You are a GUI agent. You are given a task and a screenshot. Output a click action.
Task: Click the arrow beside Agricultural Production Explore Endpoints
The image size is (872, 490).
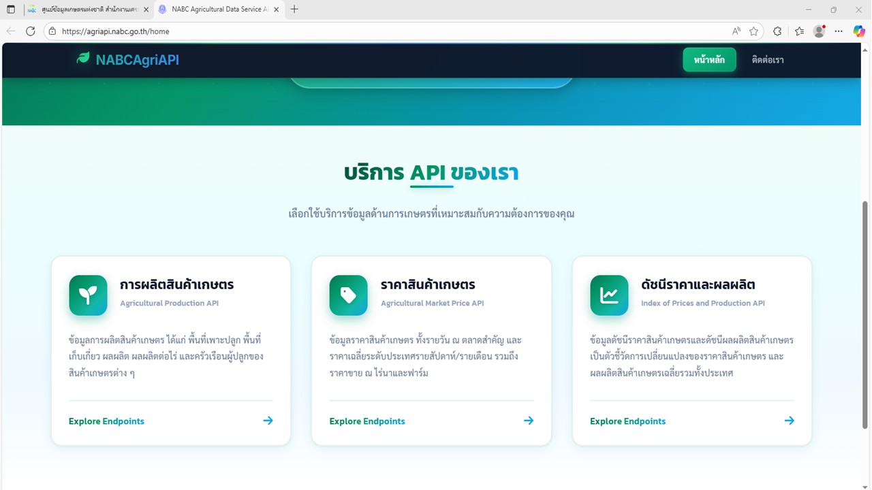pos(268,421)
